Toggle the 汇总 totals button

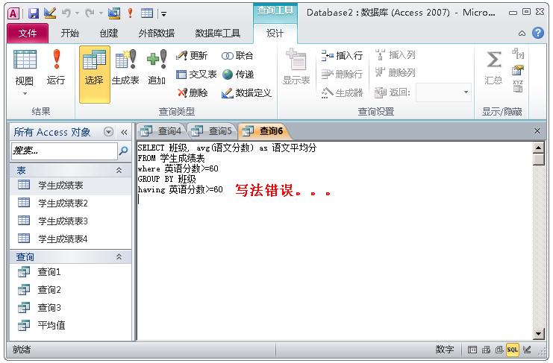point(493,68)
